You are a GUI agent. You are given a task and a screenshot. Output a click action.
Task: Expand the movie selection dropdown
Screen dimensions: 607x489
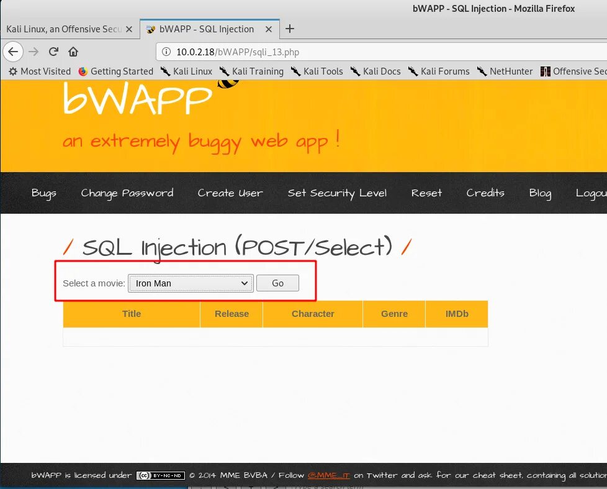click(x=191, y=283)
